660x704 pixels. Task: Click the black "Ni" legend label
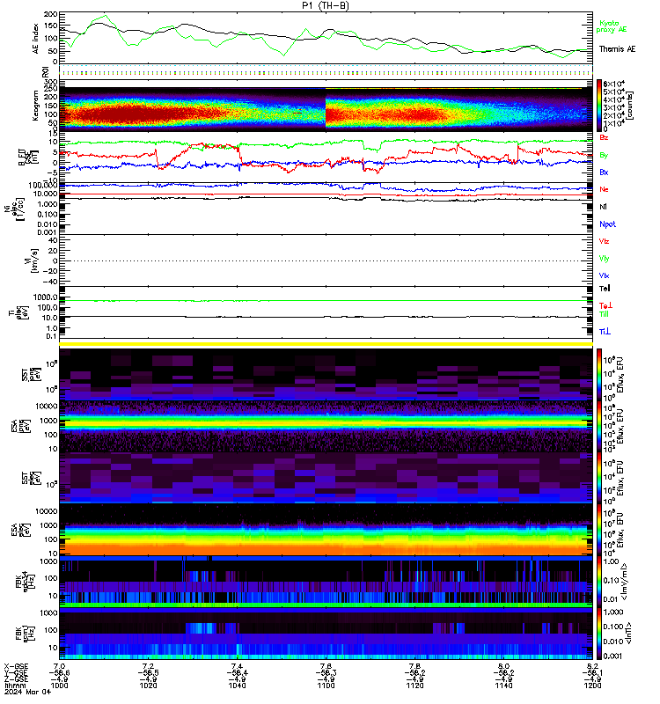603,207
